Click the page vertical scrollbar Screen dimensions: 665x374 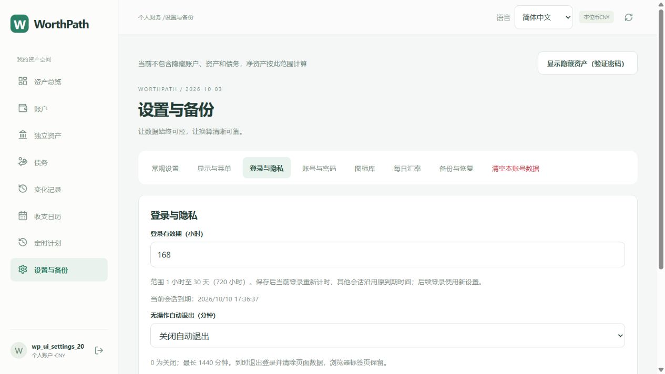pos(661,139)
